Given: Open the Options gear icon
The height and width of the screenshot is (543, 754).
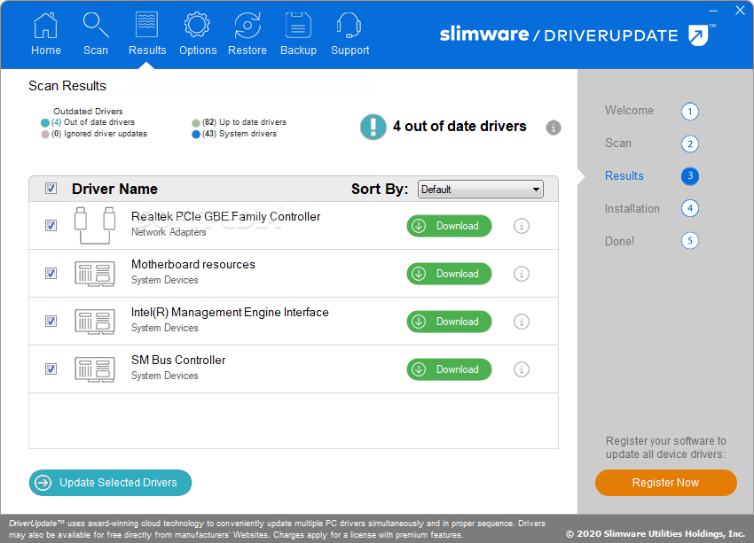Looking at the screenshot, I should coord(197,25).
